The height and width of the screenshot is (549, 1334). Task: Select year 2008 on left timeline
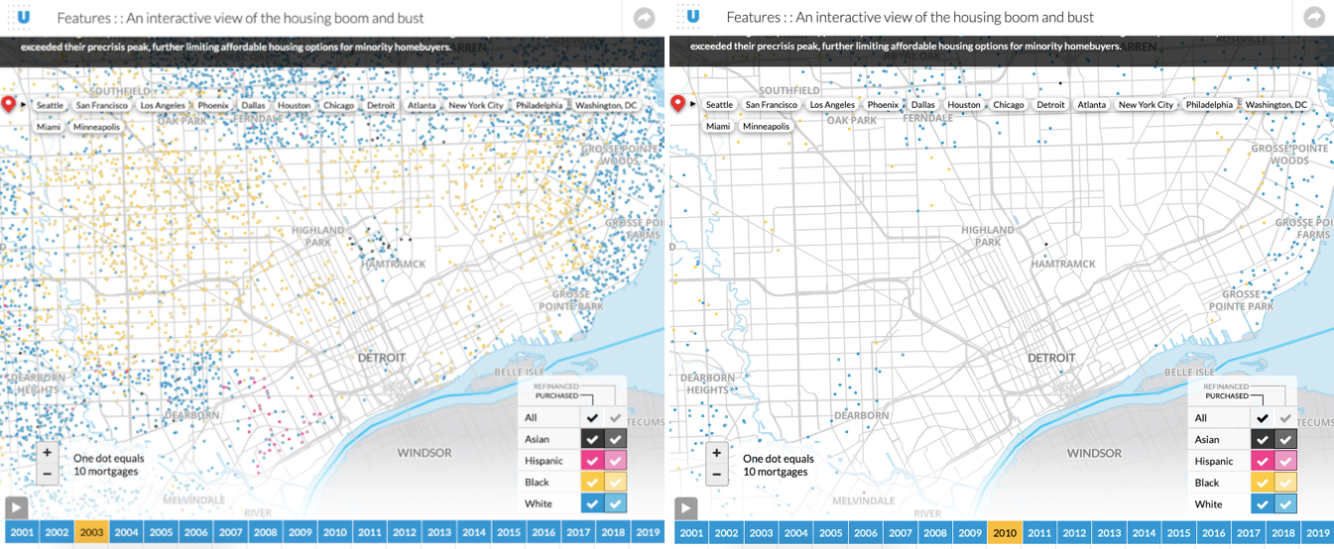tap(265, 532)
